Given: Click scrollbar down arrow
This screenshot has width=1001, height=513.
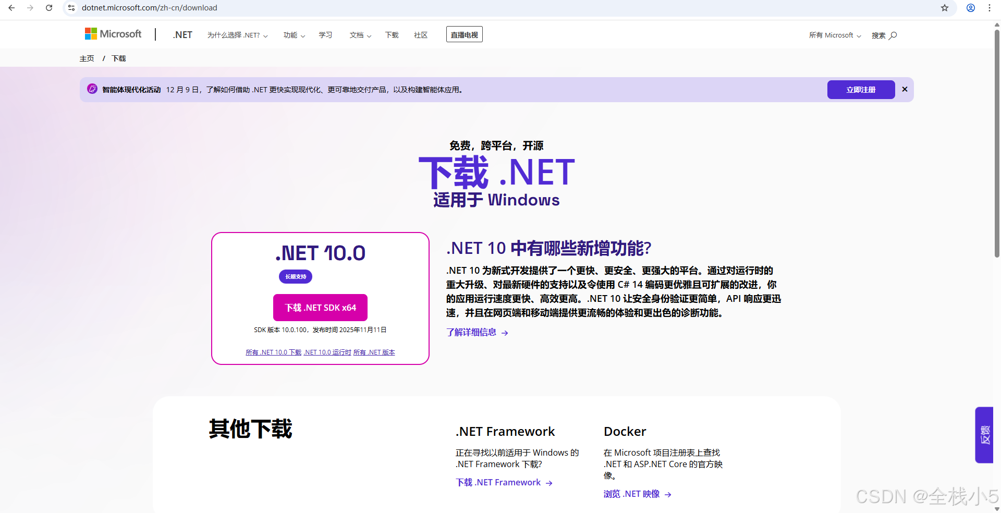Looking at the screenshot, I should [997, 509].
